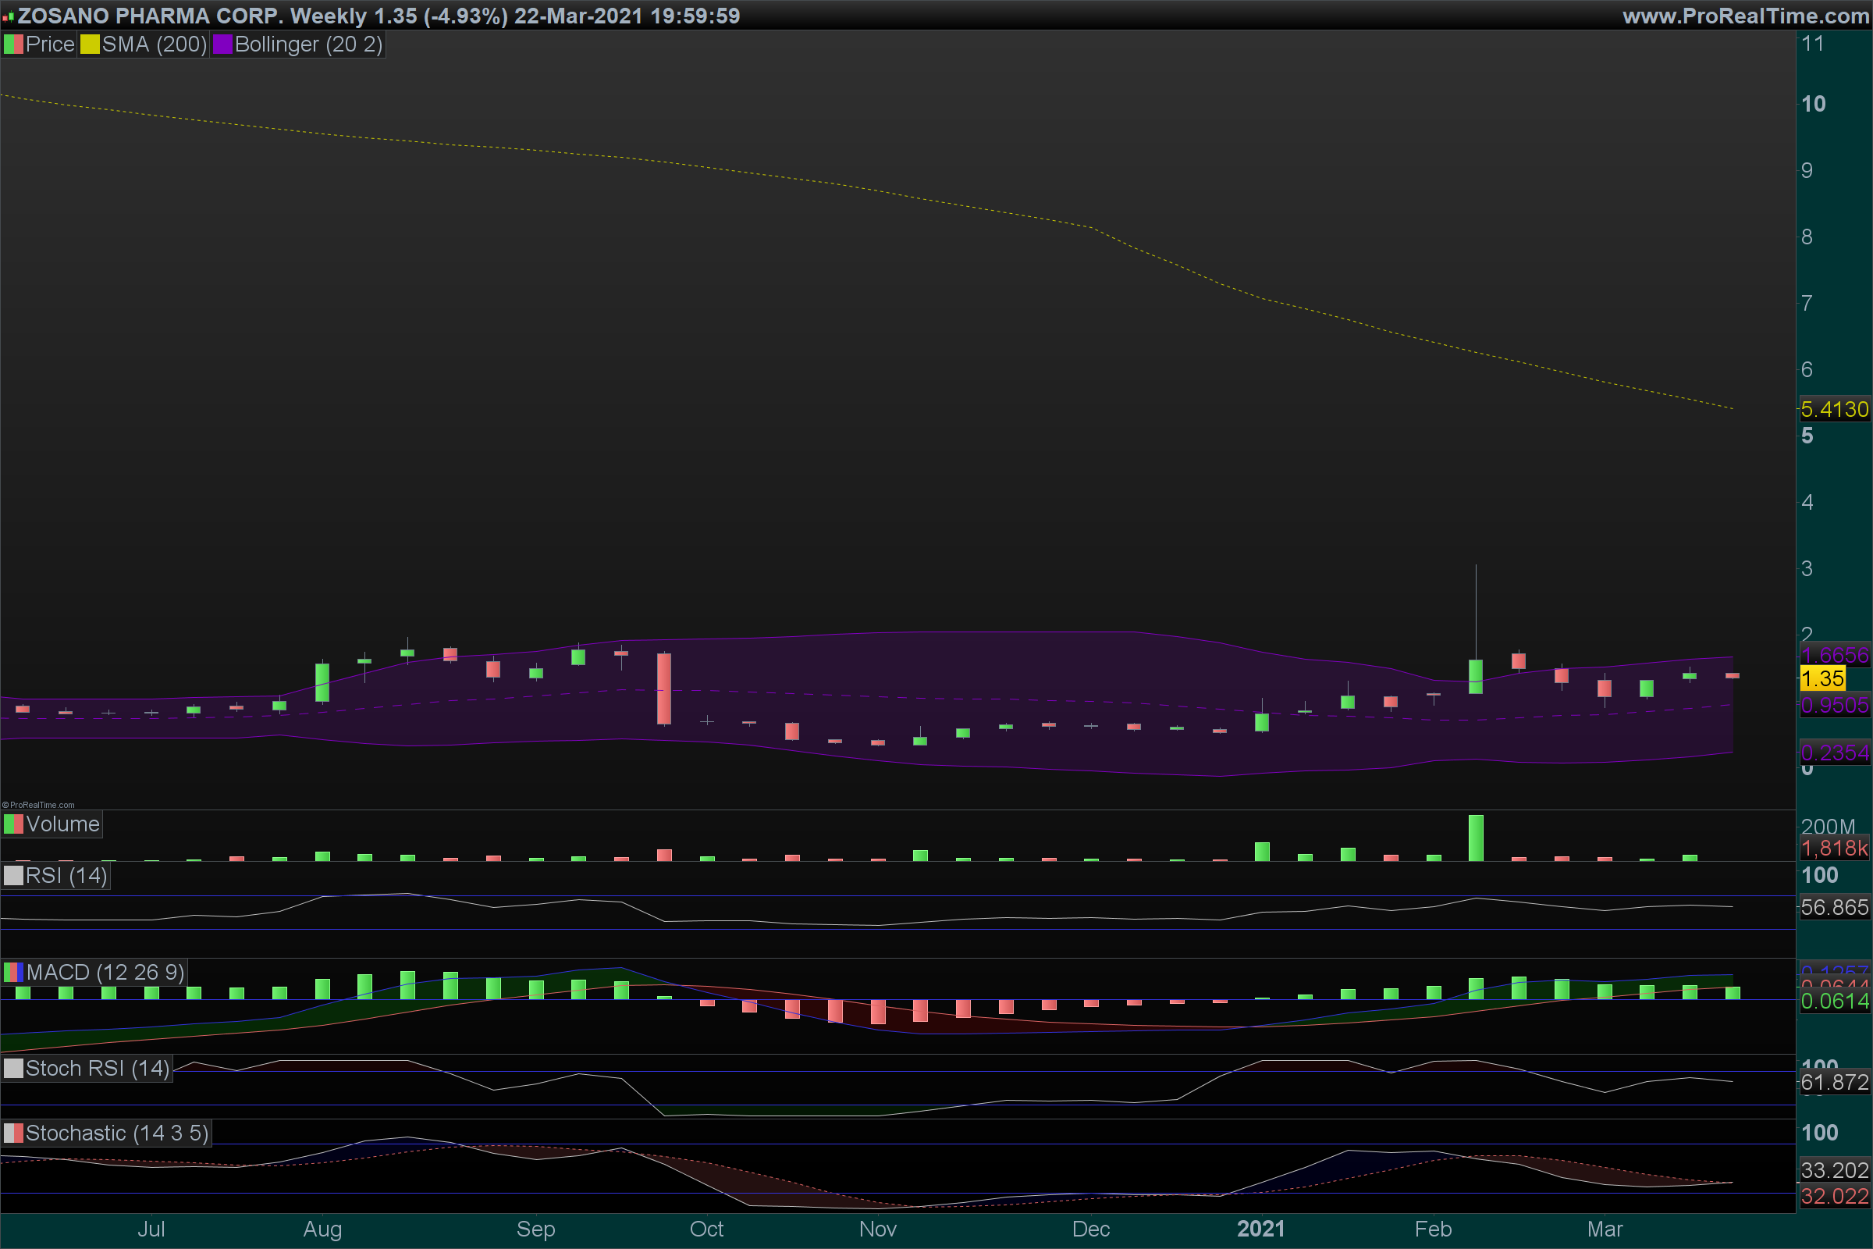Screen dimensions: 1873x1249
Task: Click the Stoch RSI (14) legend icon
Action: 13,1068
